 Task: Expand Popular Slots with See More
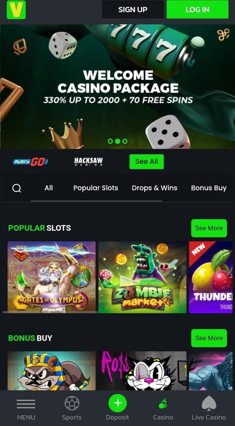click(209, 228)
